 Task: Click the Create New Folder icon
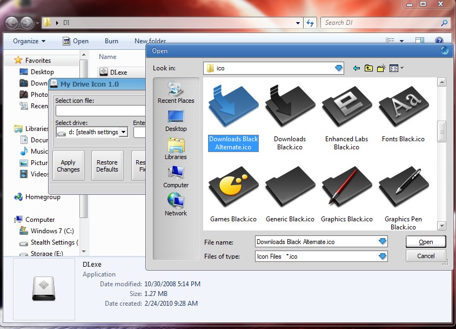click(381, 68)
